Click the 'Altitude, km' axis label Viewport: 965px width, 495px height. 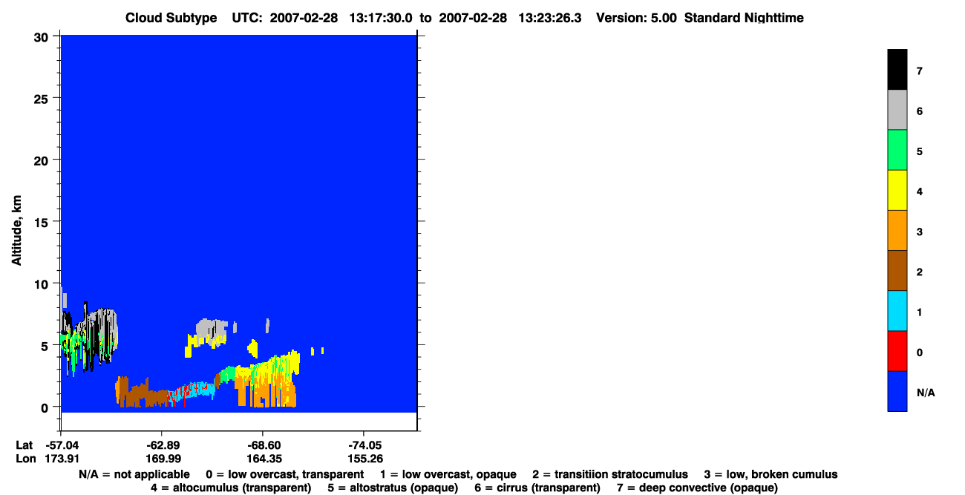pyautogui.click(x=16, y=229)
